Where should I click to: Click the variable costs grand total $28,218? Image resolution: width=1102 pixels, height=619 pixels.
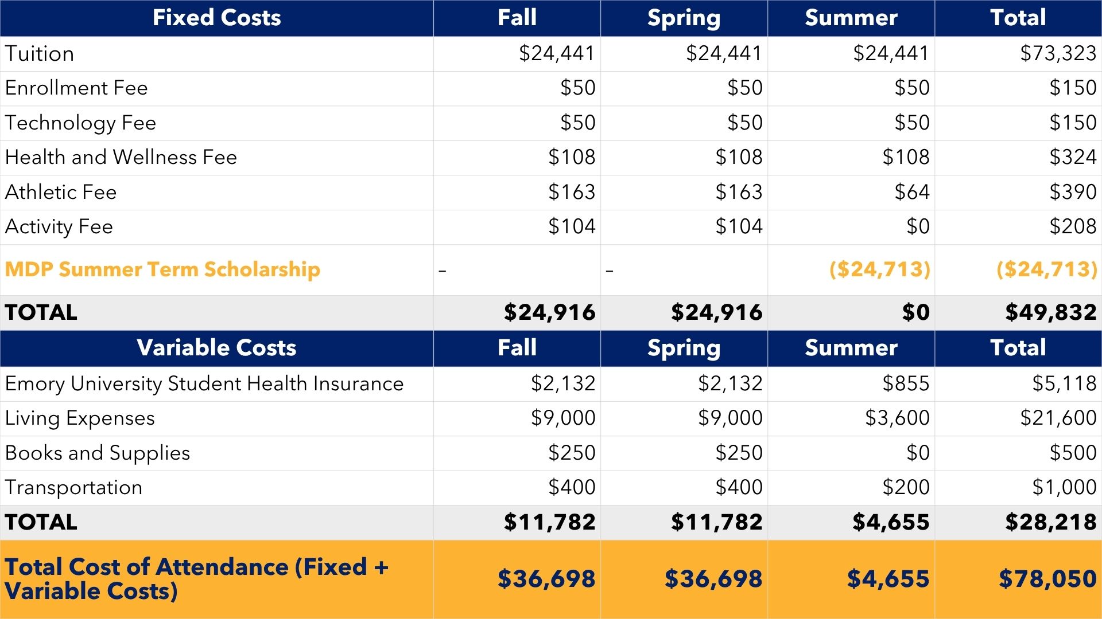pyautogui.click(x=1050, y=522)
